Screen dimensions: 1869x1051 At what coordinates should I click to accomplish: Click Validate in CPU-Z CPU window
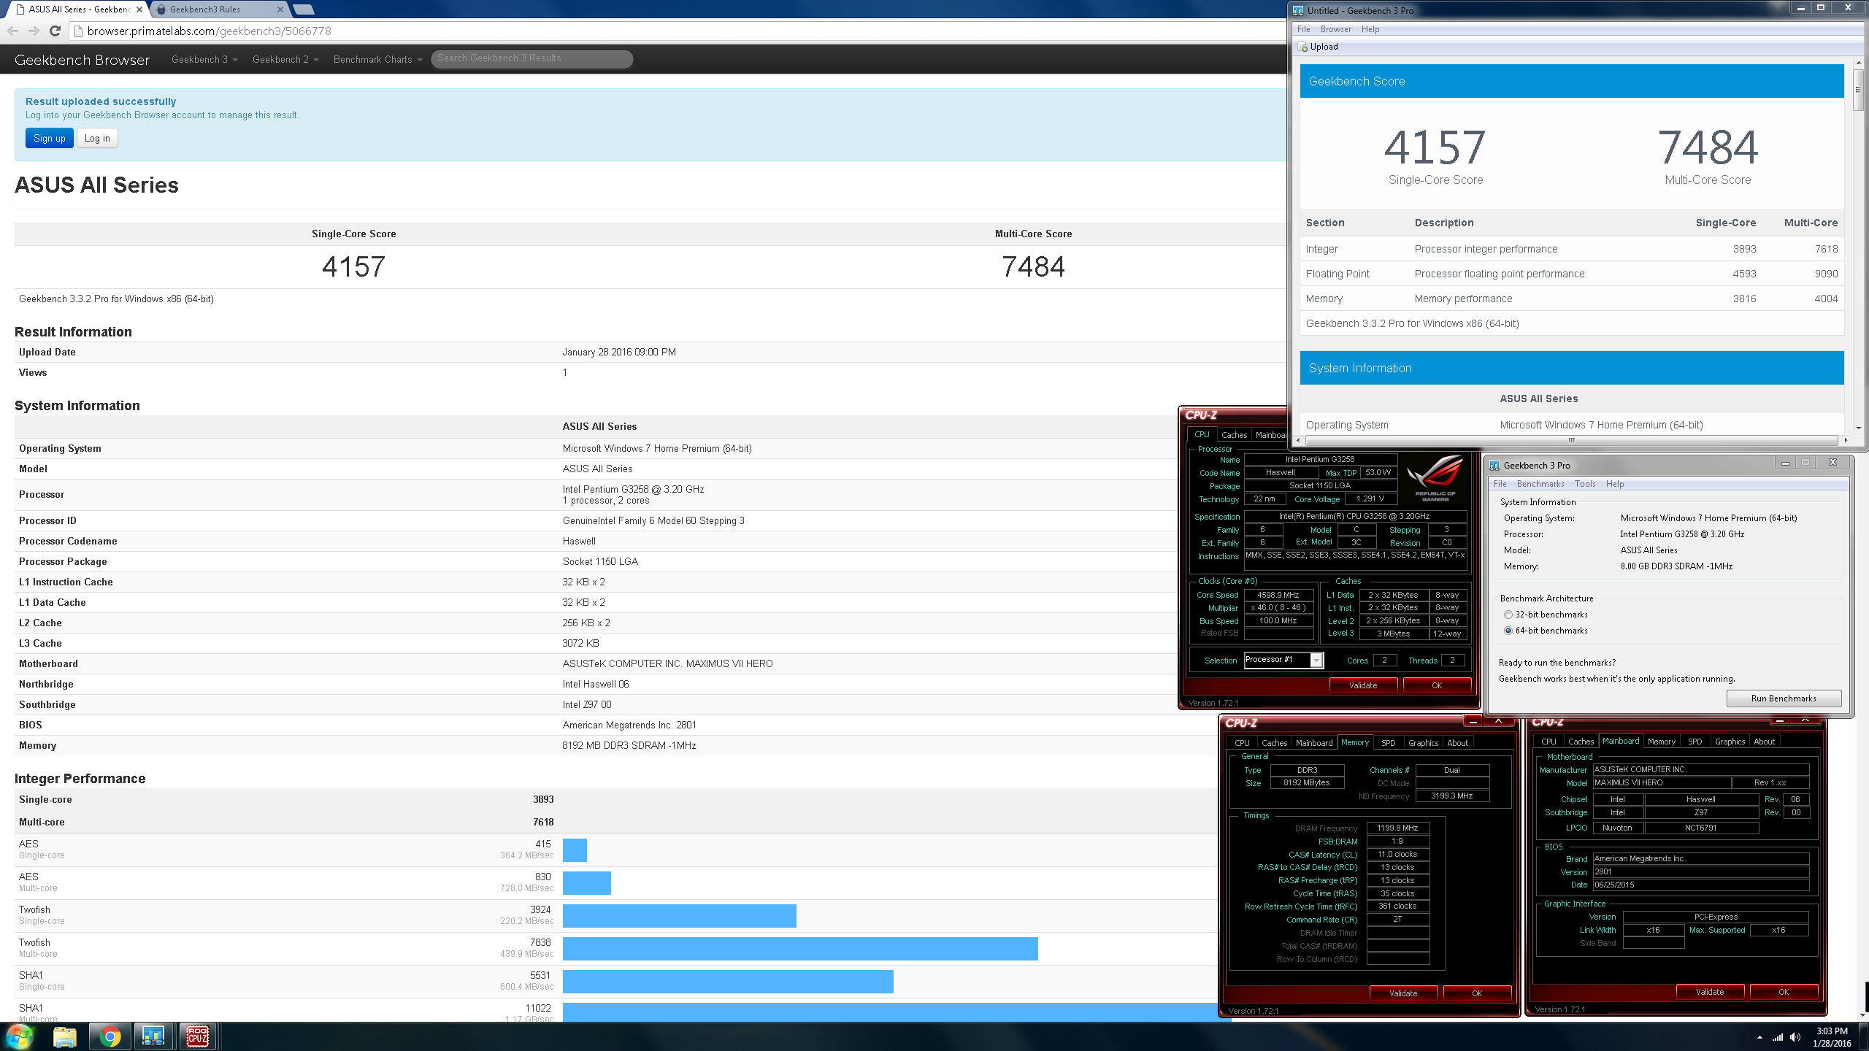click(x=1363, y=685)
